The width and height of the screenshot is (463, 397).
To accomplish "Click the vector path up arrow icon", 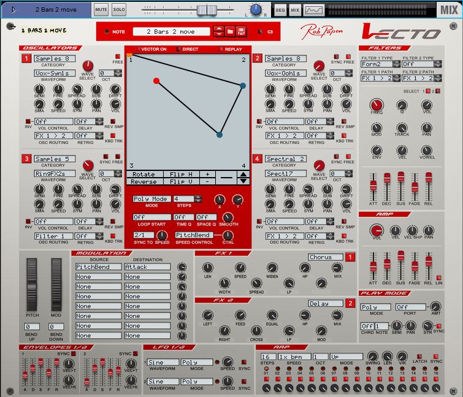I will pyautogui.click(x=243, y=175).
